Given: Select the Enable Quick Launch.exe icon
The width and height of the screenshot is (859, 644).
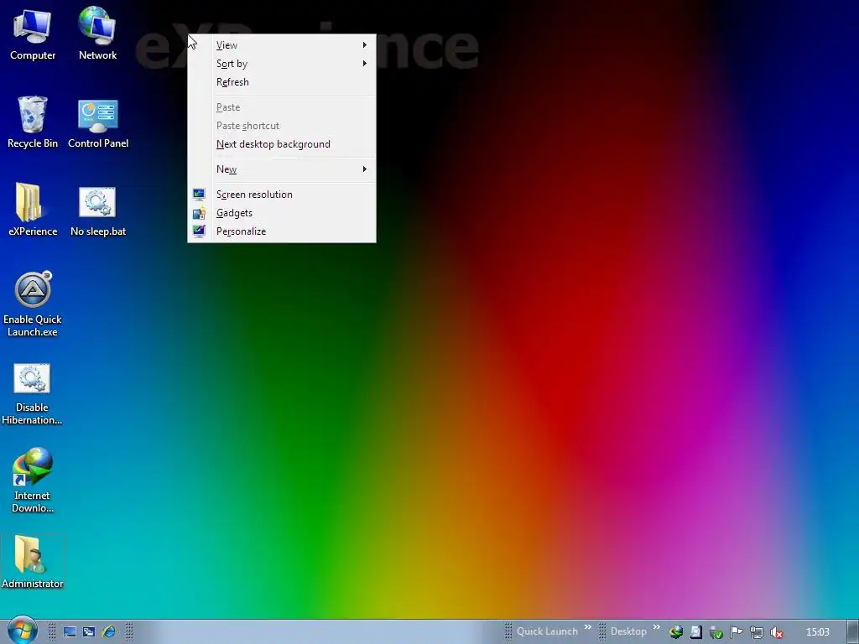Looking at the screenshot, I should 33,304.
